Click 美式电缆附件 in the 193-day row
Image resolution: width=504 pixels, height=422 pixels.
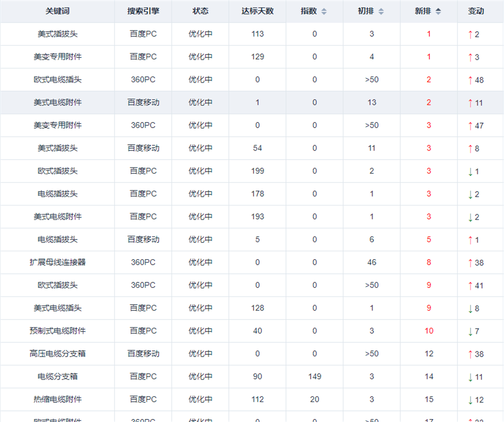coord(57,216)
